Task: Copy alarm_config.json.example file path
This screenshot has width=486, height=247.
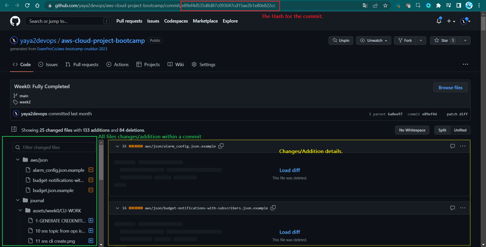Action: coord(221,146)
